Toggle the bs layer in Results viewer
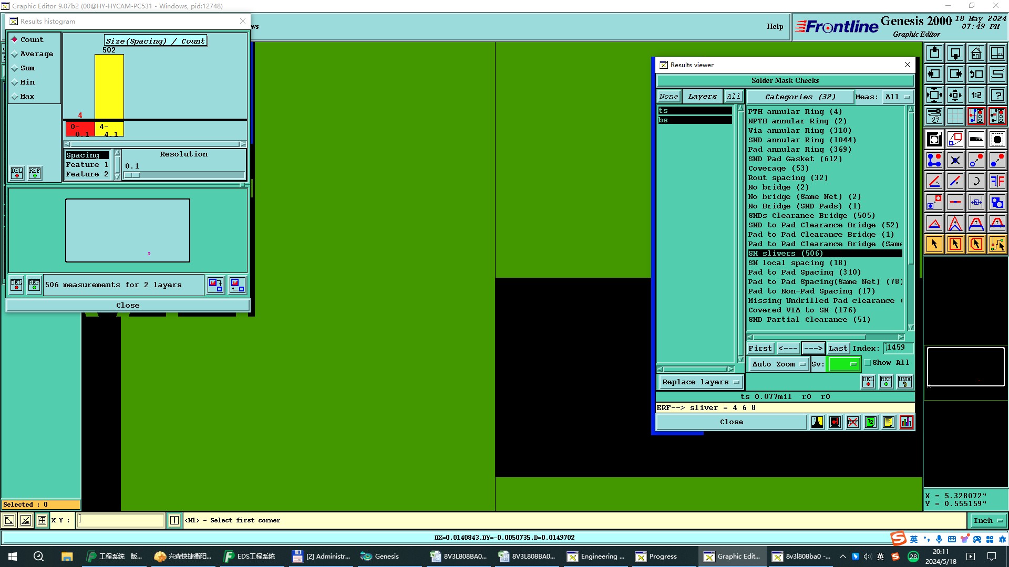 [x=695, y=120]
